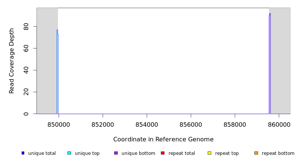Click the left gray shaded region

(x=47, y=61)
